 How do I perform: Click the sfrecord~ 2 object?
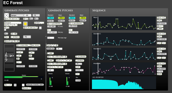click(26, 88)
